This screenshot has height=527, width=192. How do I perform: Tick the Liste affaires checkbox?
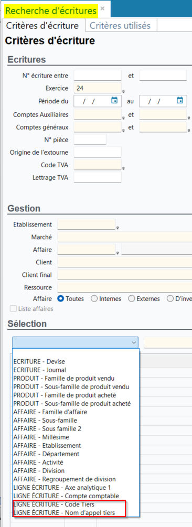(x=14, y=308)
